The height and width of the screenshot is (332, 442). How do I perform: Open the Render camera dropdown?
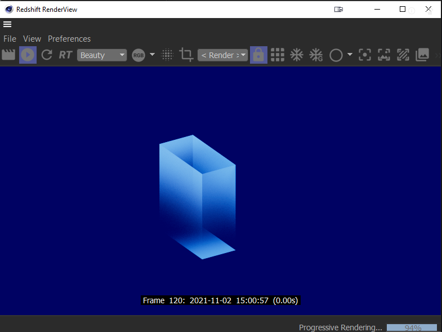tap(222, 55)
